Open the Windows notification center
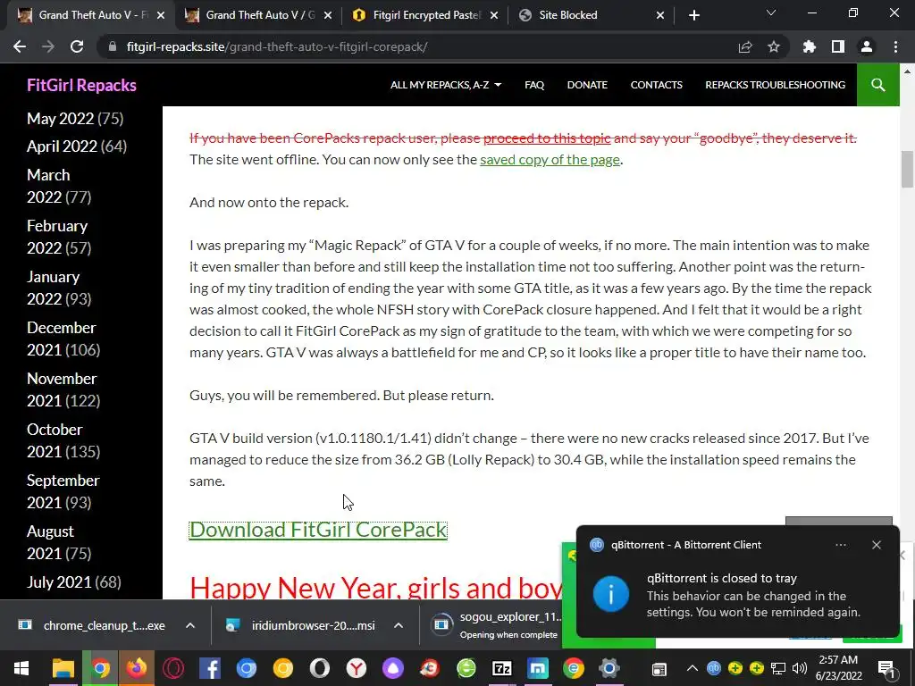Image resolution: width=915 pixels, height=686 pixels. click(x=886, y=668)
